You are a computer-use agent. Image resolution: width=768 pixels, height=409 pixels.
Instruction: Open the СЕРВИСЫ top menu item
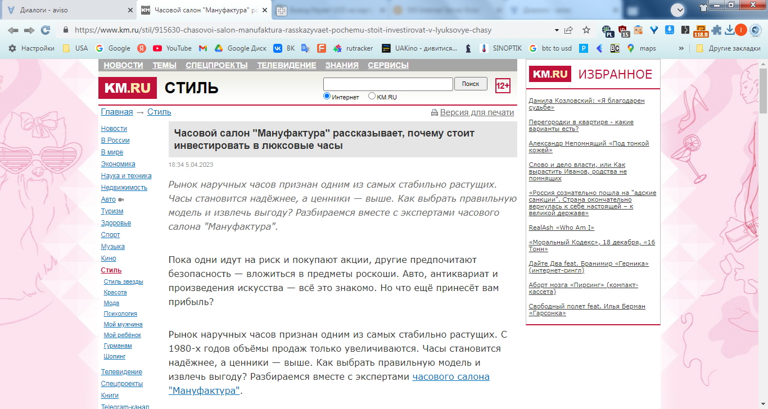point(388,65)
